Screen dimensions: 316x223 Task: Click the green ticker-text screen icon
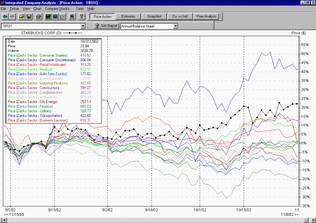tap(48, 16)
